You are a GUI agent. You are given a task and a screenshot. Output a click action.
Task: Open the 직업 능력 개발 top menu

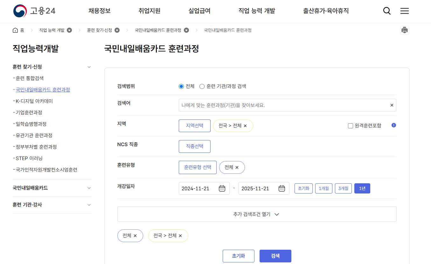(x=257, y=11)
